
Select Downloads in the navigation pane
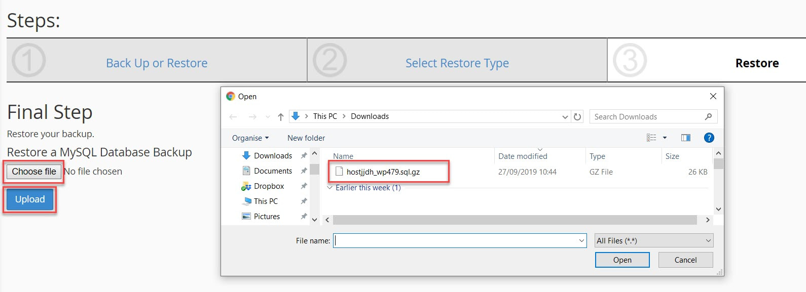[273, 156]
